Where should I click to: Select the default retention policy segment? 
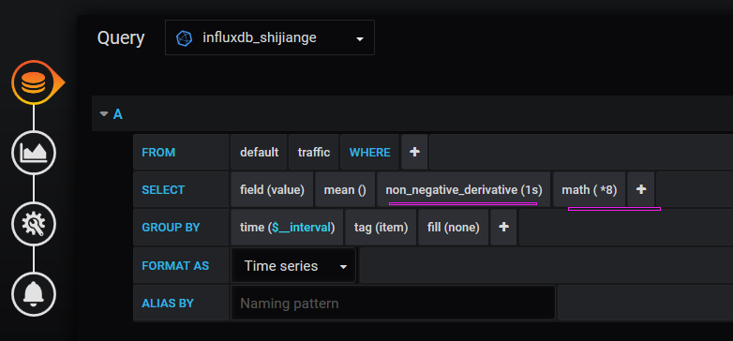[x=259, y=153]
